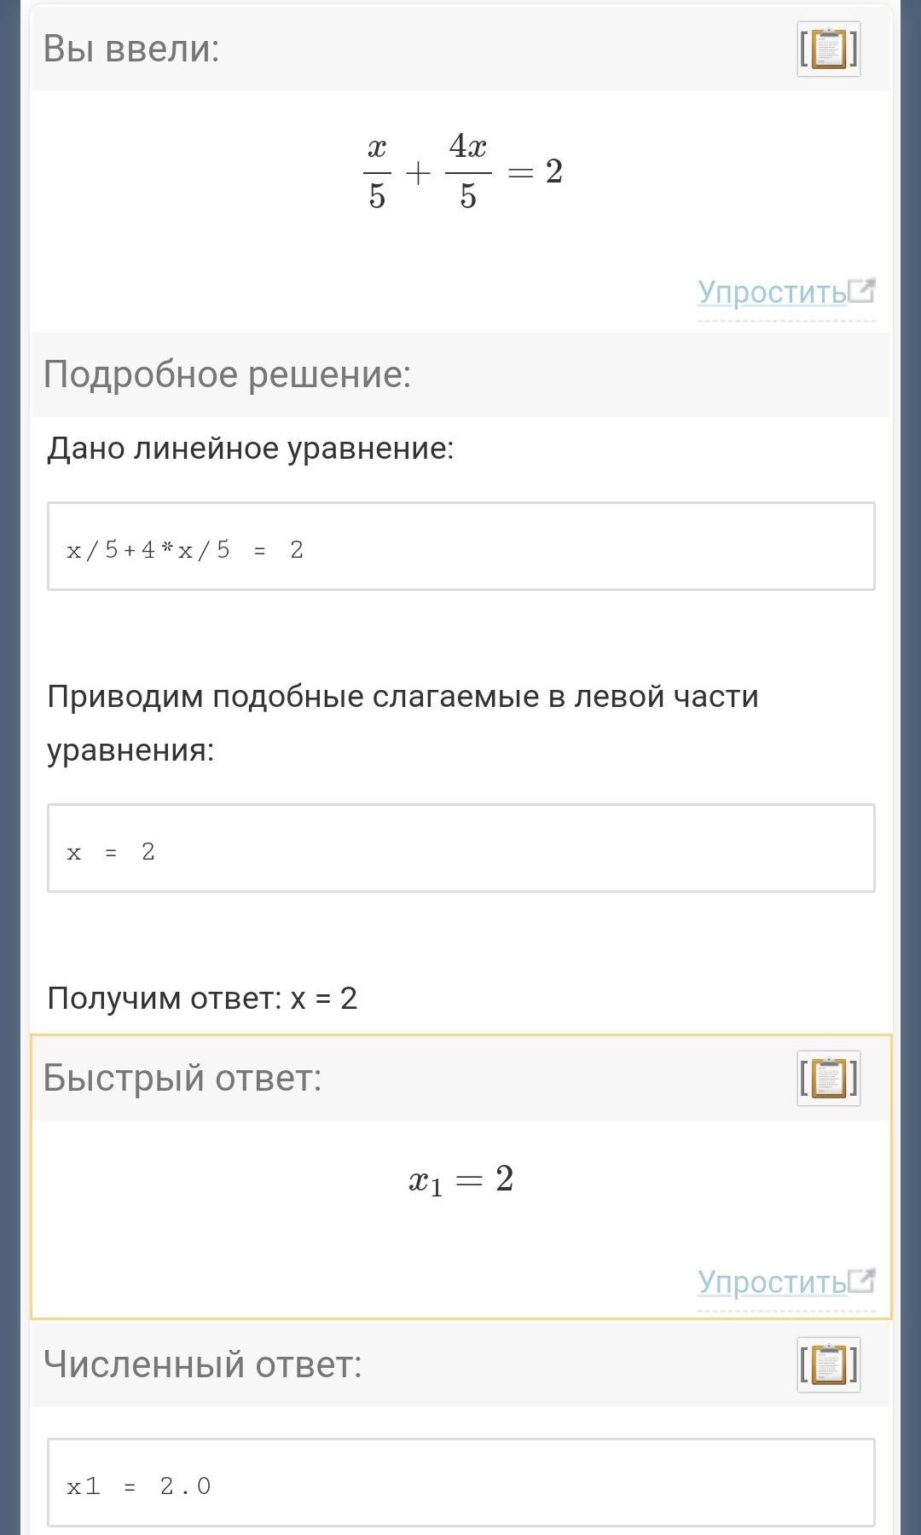The height and width of the screenshot is (1535, 921).
Task: Click the code box containing 'x = 2'
Action: point(460,849)
